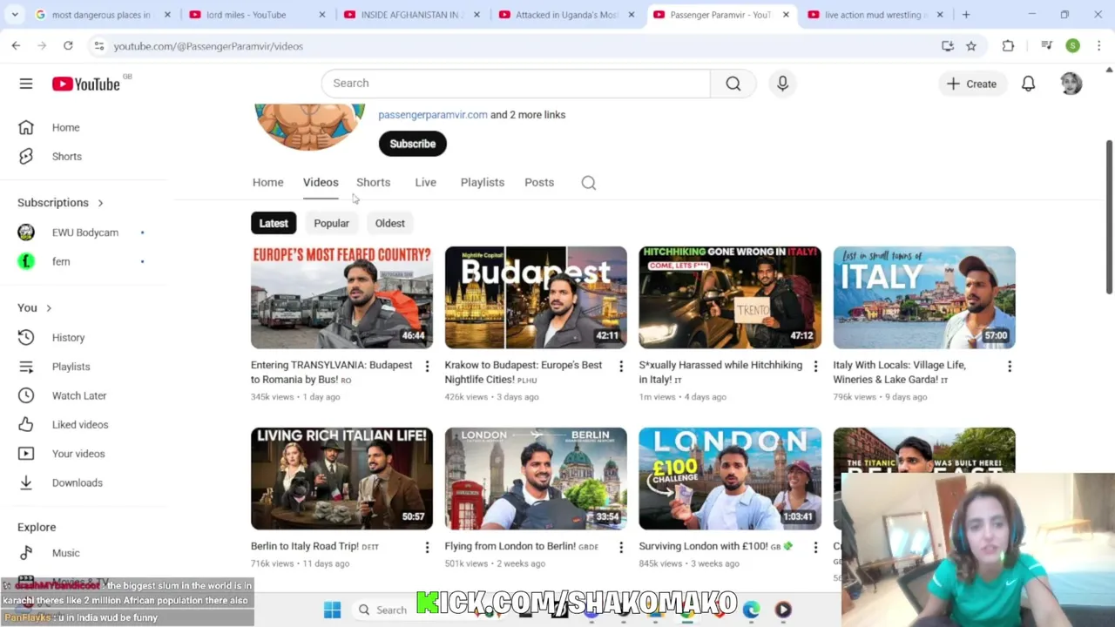Image resolution: width=1115 pixels, height=627 pixels.
Task: Activate voice search microphone
Action: pyautogui.click(x=782, y=84)
